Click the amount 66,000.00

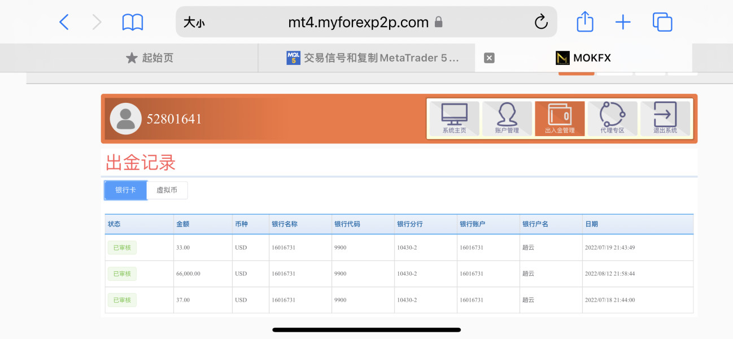coord(188,273)
